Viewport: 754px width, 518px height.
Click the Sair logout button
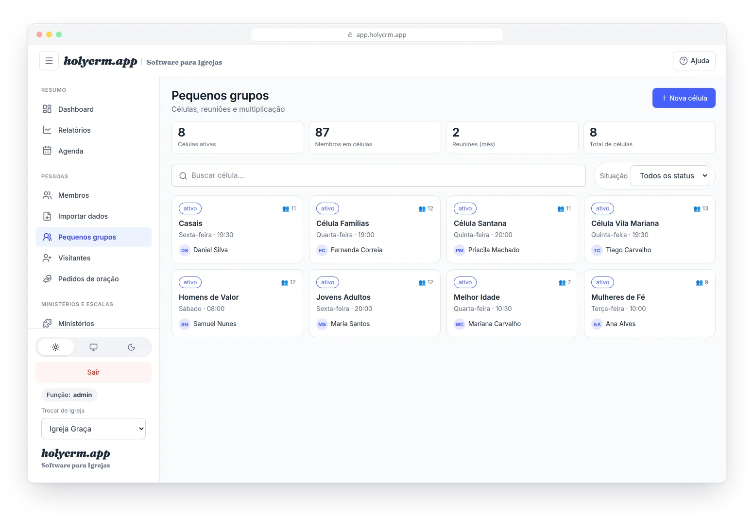93,372
